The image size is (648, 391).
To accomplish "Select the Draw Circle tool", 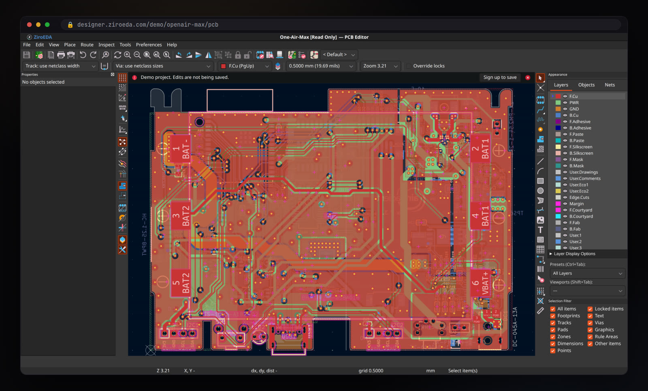I will 540,190.
